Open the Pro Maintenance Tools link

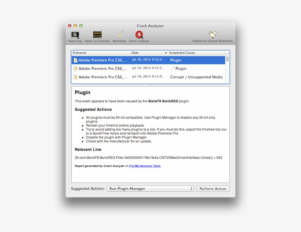[x=145, y=166]
